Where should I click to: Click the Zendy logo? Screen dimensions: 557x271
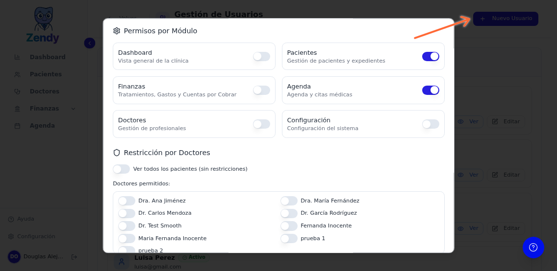point(43,25)
